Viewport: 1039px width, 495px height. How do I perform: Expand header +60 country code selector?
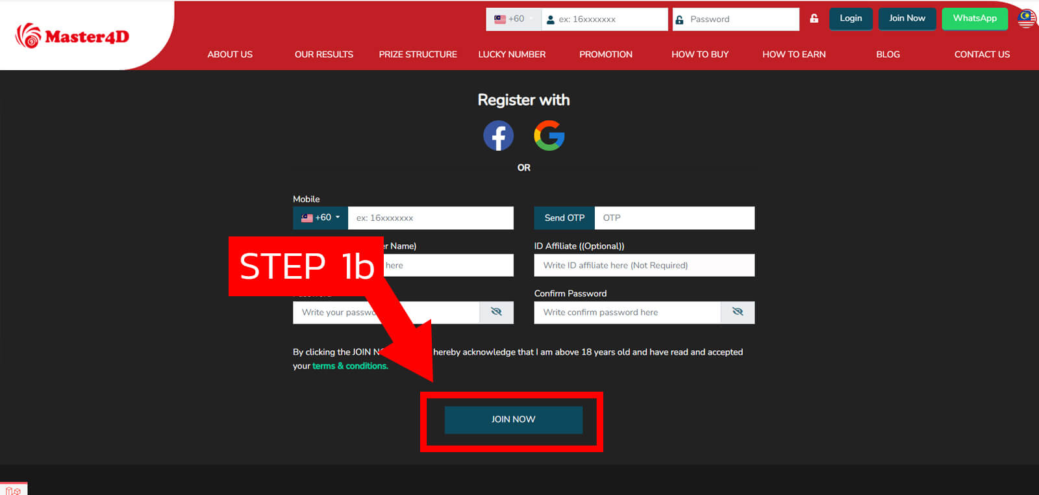click(x=513, y=19)
